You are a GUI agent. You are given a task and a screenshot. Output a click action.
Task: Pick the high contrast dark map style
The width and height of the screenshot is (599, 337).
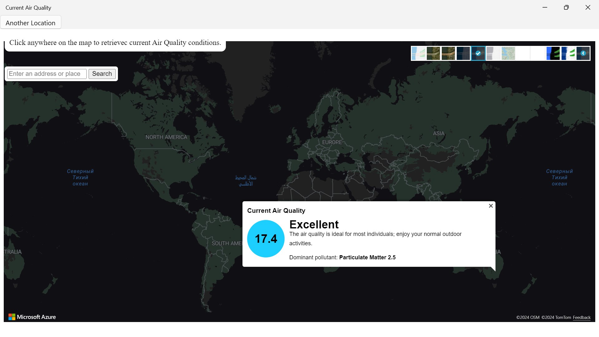(553, 53)
